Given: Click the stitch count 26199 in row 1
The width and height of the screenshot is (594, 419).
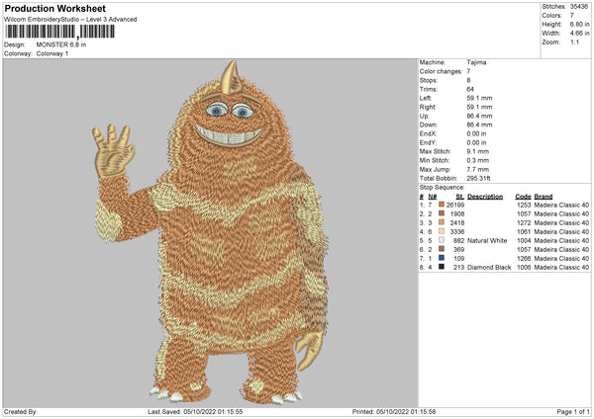Looking at the screenshot, I should click(x=455, y=205).
